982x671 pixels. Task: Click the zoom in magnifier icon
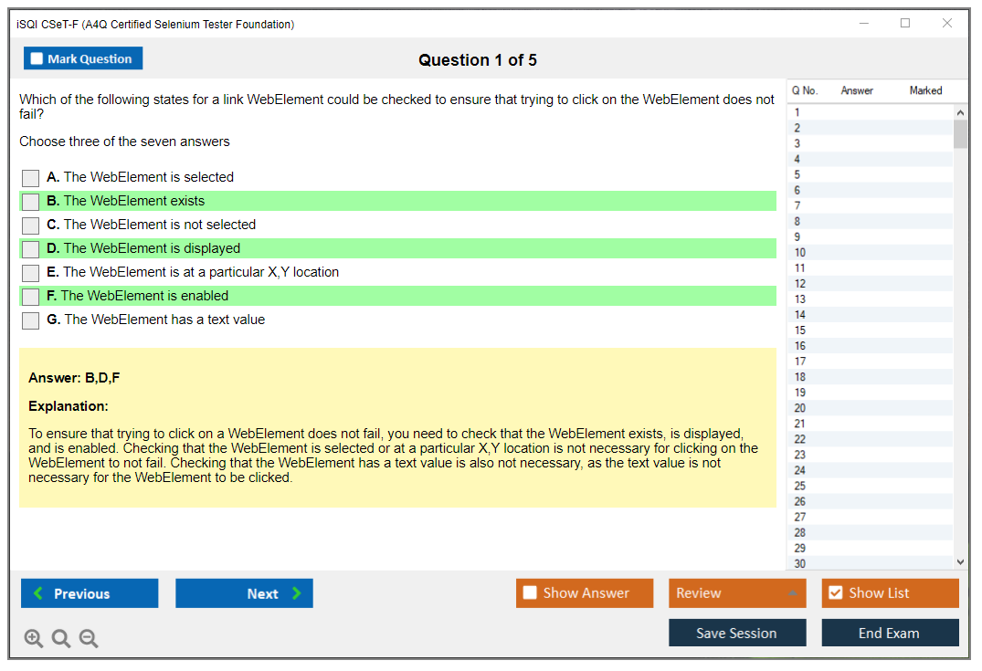tap(33, 638)
